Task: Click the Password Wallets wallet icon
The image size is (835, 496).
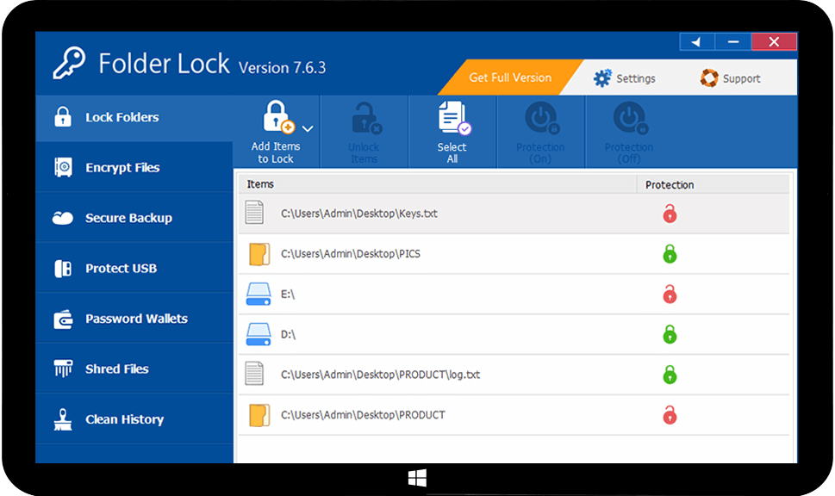Action: coord(63,319)
